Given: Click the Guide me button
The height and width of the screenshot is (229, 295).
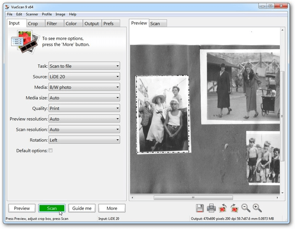Looking at the screenshot, I should [82, 208].
